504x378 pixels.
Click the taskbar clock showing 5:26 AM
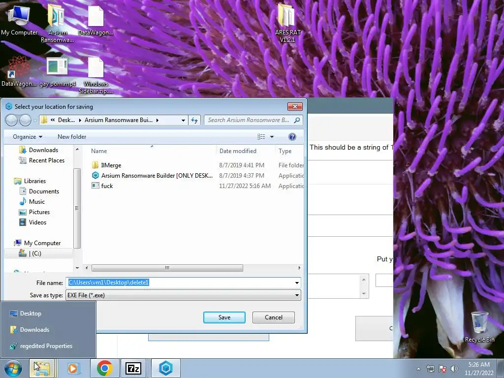[x=479, y=369]
